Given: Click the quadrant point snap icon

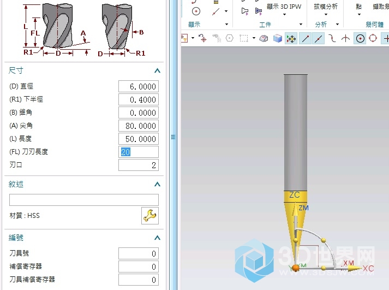Looking at the screenshot, I should click(373, 38).
